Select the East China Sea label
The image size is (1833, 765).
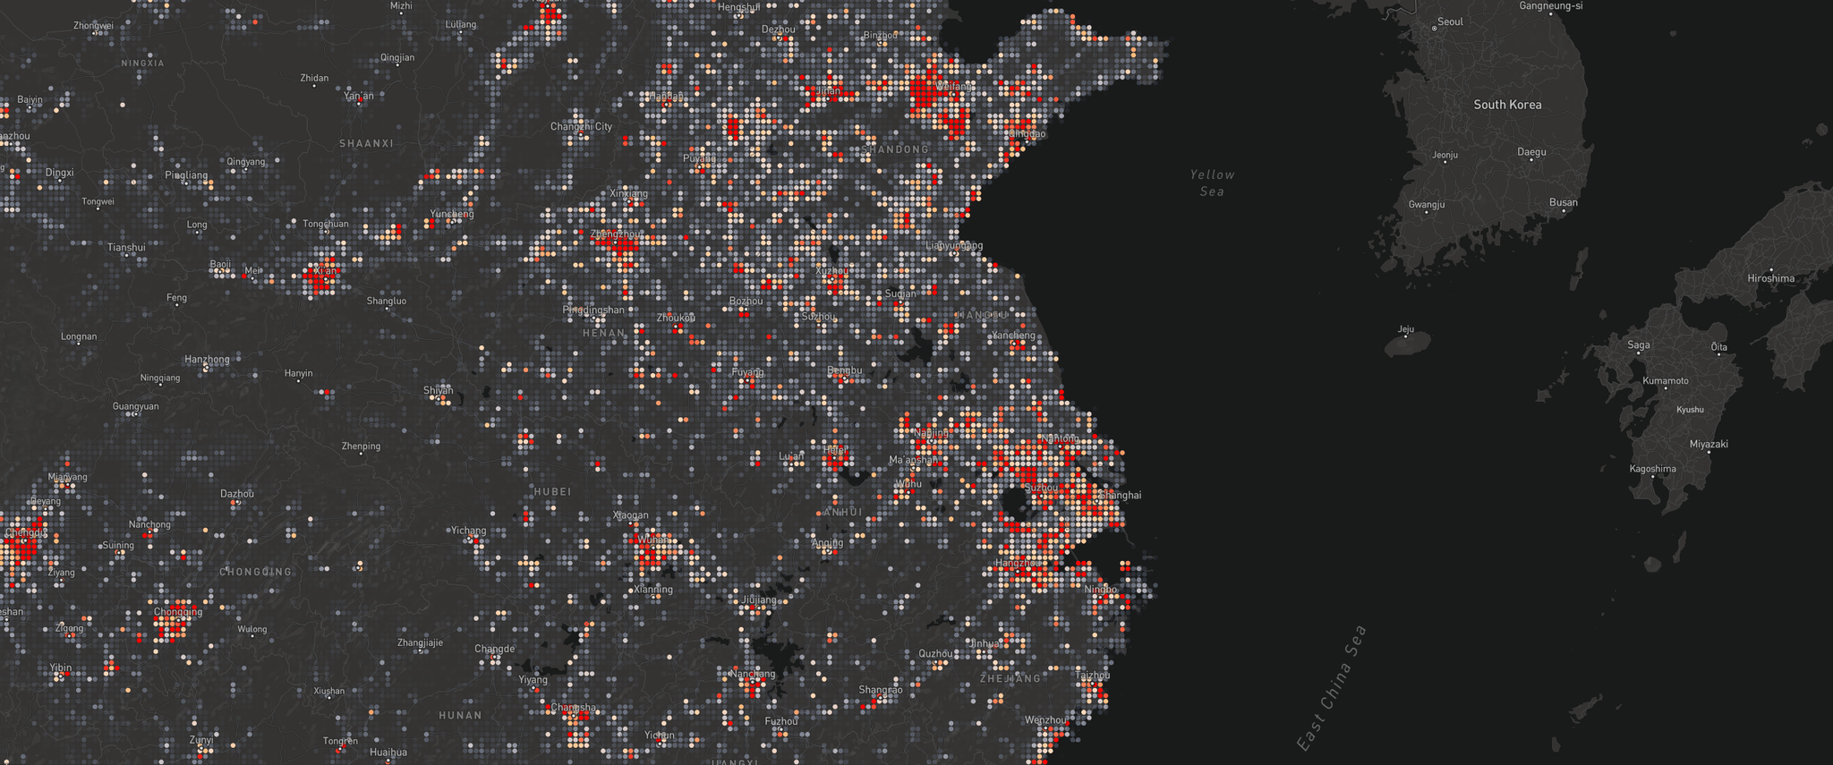1332,687
